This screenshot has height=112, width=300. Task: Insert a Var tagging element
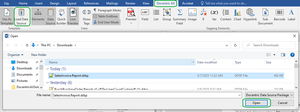click(x=214, y=15)
